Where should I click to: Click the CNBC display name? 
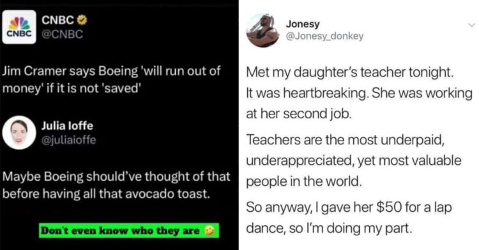57,20
